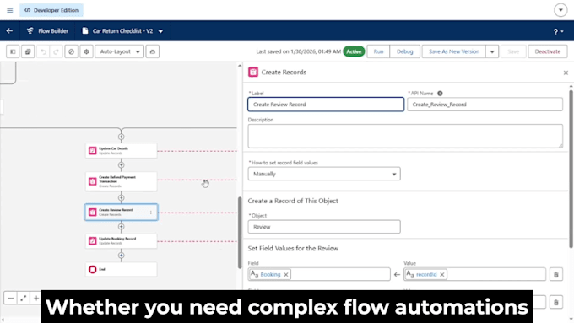Image resolution: width=574 pixels, height=323 pixels.
Task: Fit the flow to view
Action: tap(24, 299)
